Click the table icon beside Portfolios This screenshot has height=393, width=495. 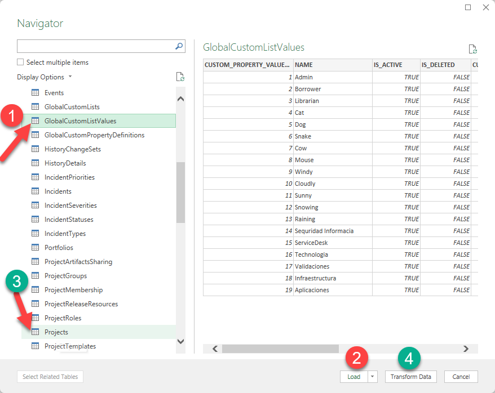(35, 248)
